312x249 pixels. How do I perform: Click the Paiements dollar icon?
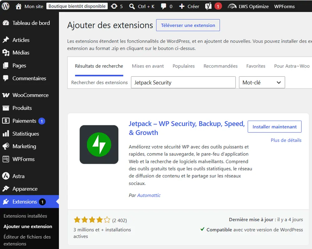[6, 121]
